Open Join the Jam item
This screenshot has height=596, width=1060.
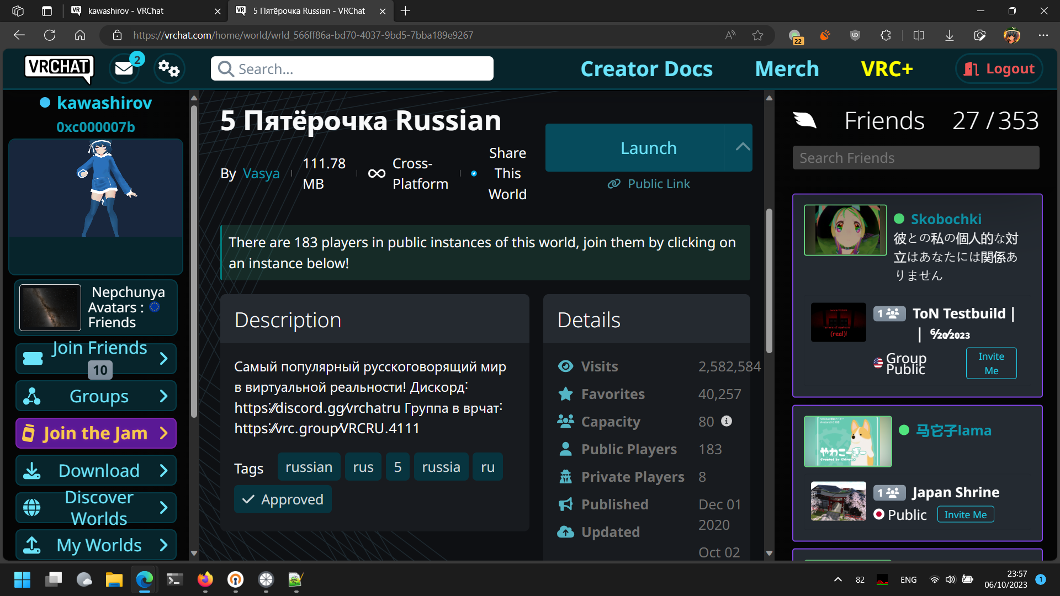click(96, 433)
